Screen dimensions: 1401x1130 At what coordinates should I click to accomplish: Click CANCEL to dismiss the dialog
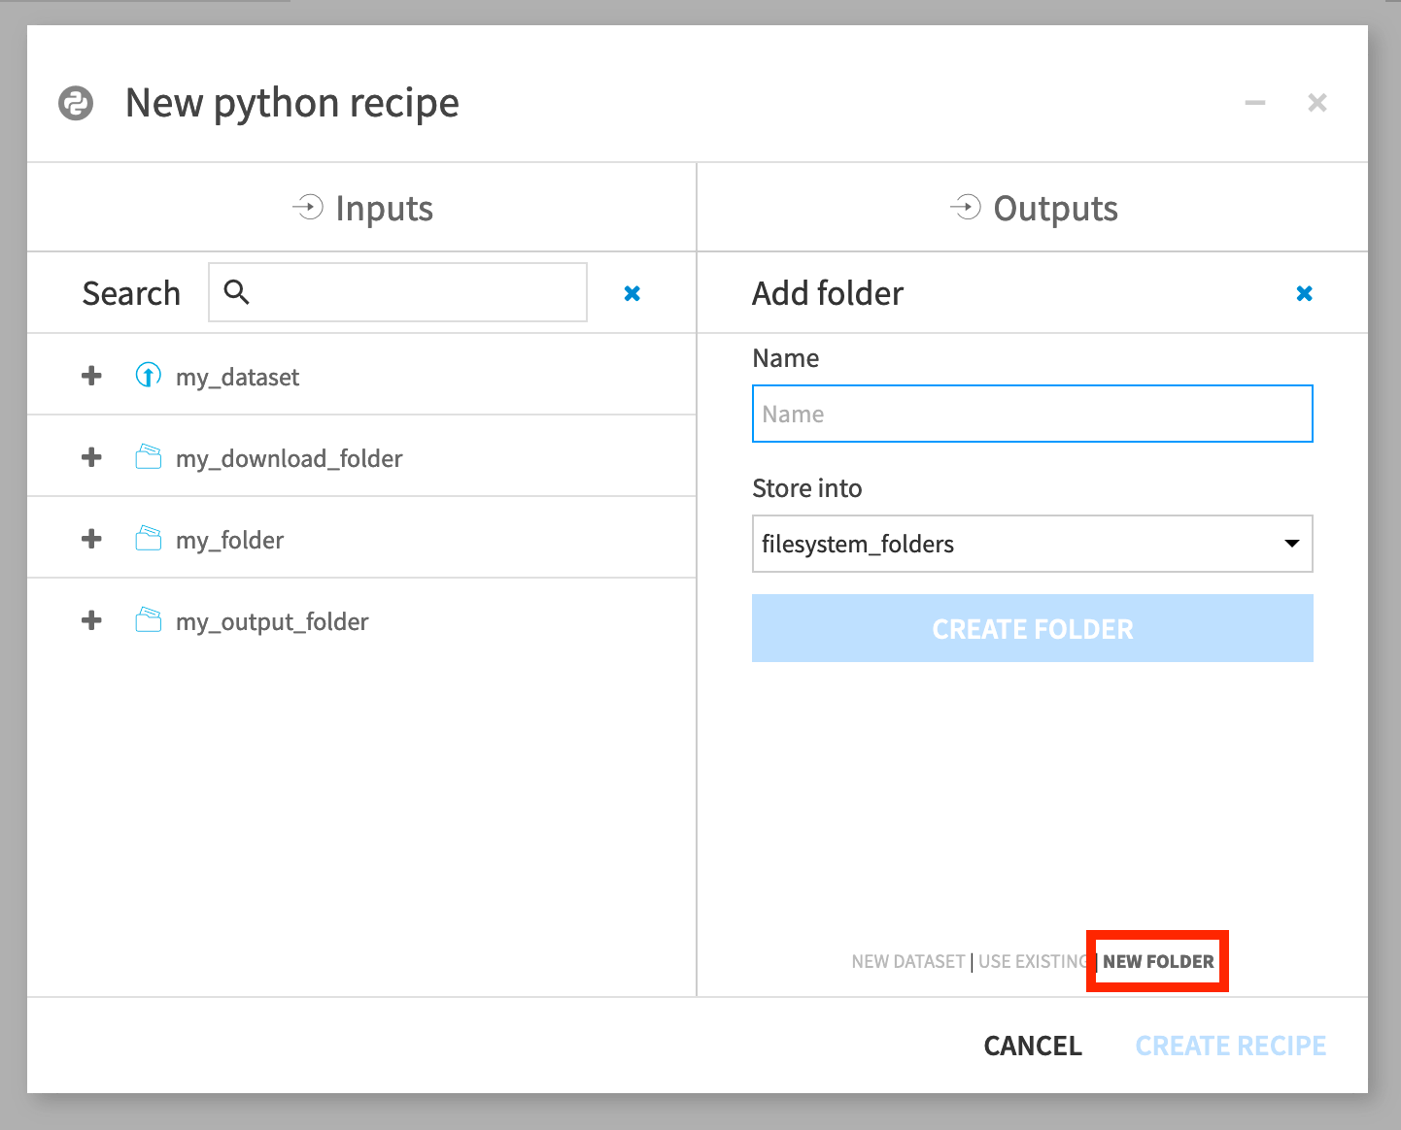1033,1045
